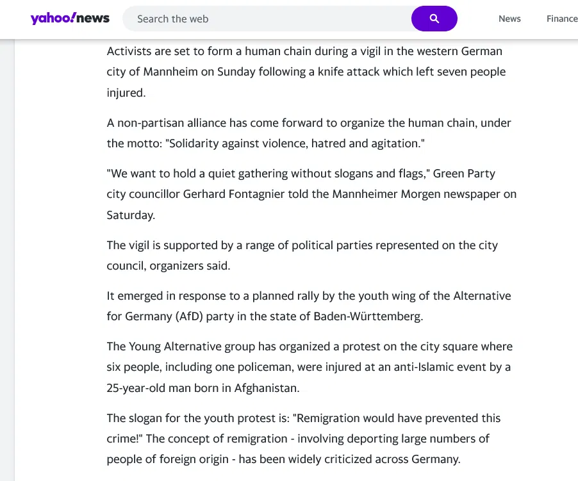Click the word 'Baden-Württemberg'

(368, 316)
